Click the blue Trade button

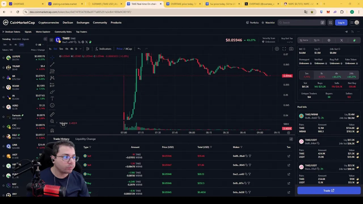pyautogui.click(x=329, y=191)
